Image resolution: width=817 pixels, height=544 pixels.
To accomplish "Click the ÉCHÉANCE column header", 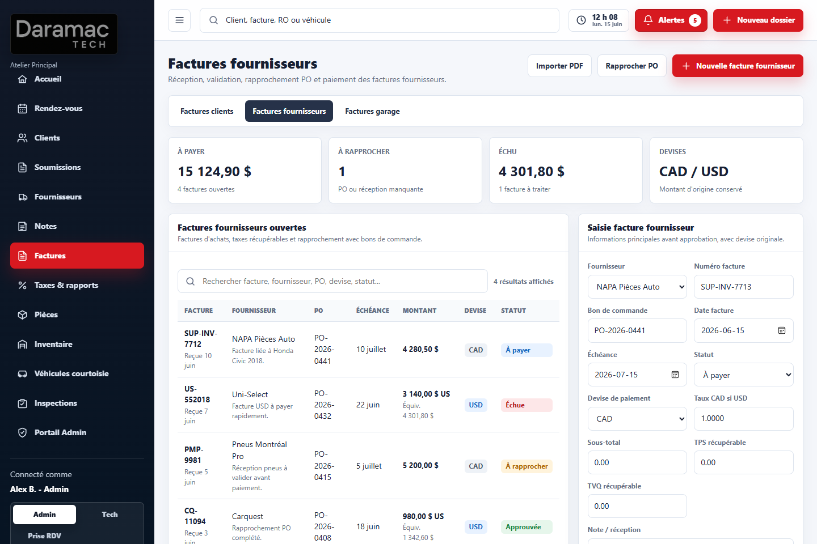I will click(373, 311).
